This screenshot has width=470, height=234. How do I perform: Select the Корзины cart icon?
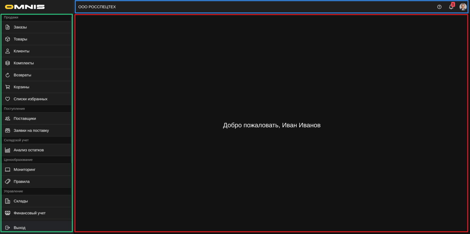(x=8, y=87)
